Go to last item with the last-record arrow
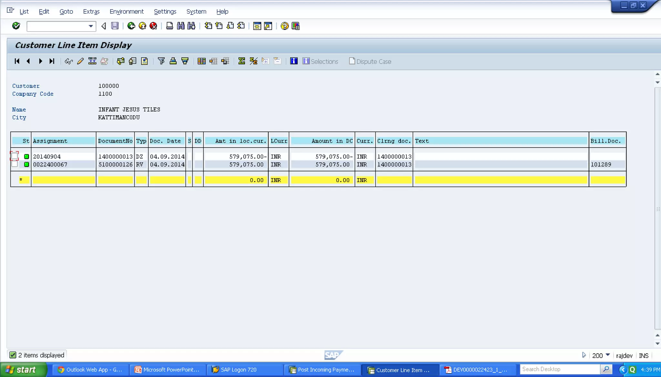The height and width of the screenshot is (377, 661). tap(52, 61)
